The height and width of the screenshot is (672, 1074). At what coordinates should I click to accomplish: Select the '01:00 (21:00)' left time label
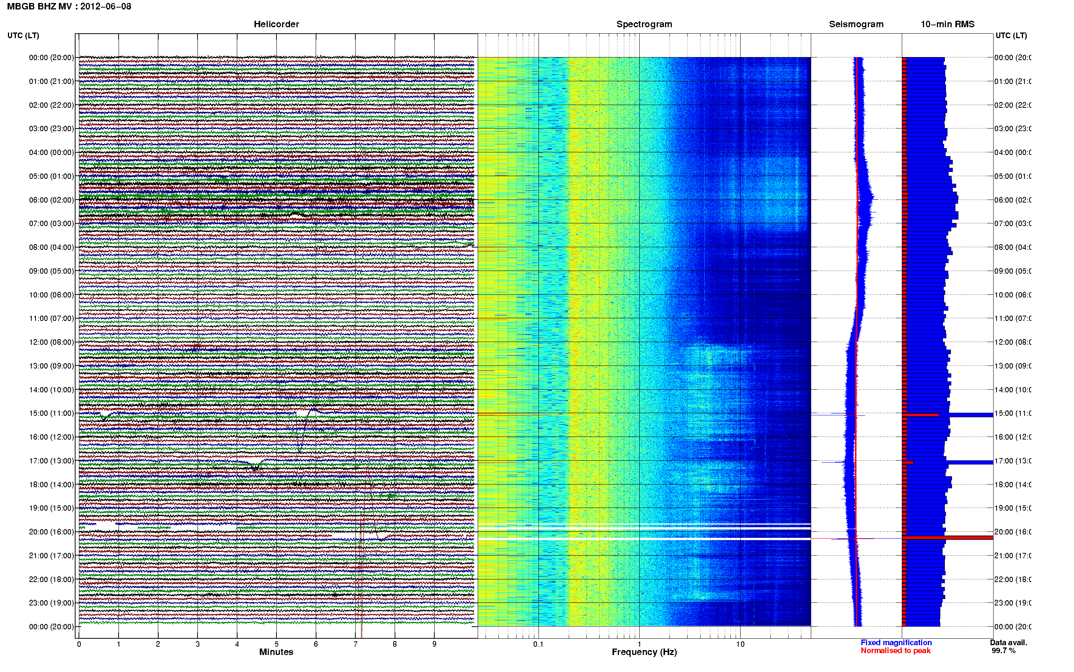51,81
